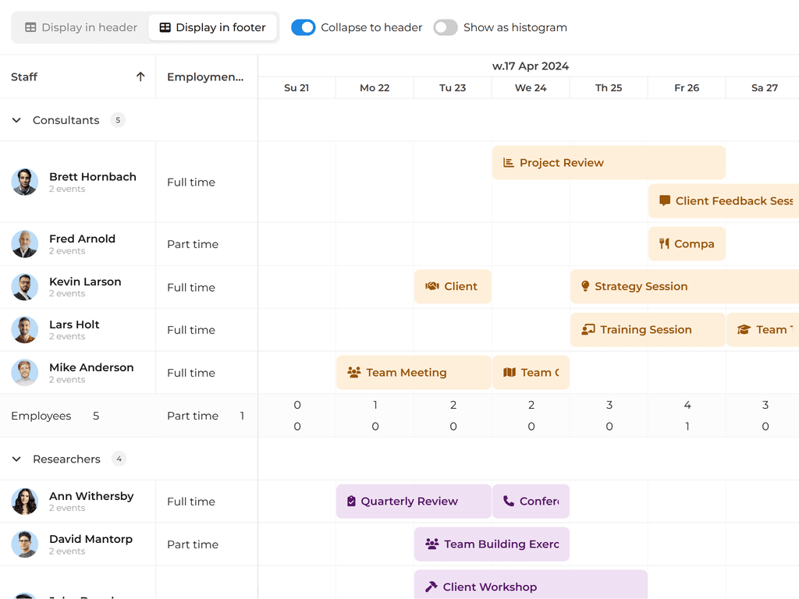Click the phone icon on Ann Withersby's Conference event
This screenshot has height=599, width=799.
coord(509,502)
